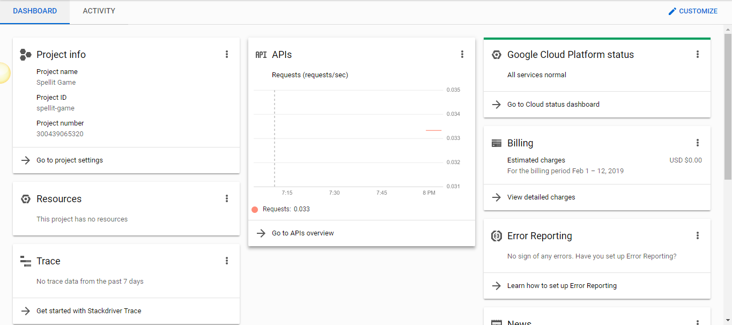
Task: Click the API icon in APIs card
Action: point(261,55)
